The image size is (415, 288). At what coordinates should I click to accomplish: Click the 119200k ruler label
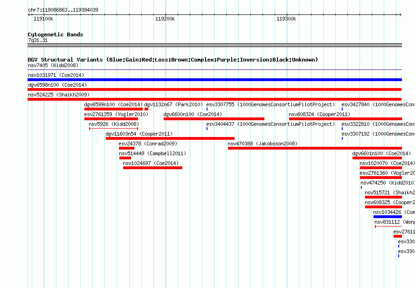165,19
